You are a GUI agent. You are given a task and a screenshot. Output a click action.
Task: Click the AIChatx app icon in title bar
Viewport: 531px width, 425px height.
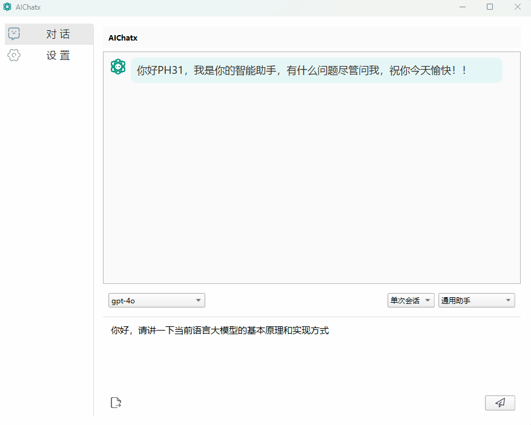7,7
